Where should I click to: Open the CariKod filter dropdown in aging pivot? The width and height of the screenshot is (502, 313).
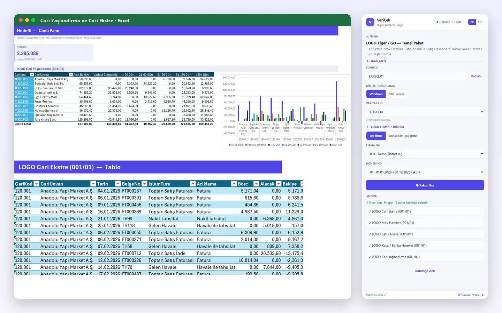32,75
